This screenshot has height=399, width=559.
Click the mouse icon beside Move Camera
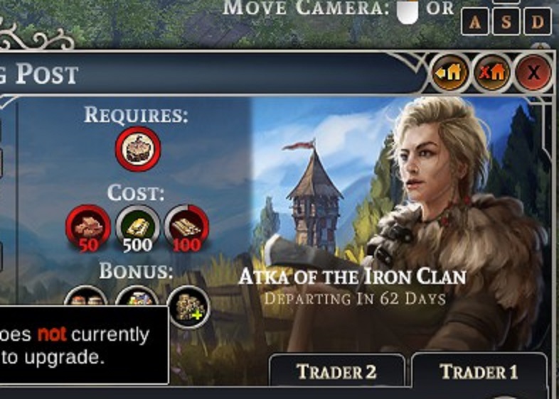point(408,11)
